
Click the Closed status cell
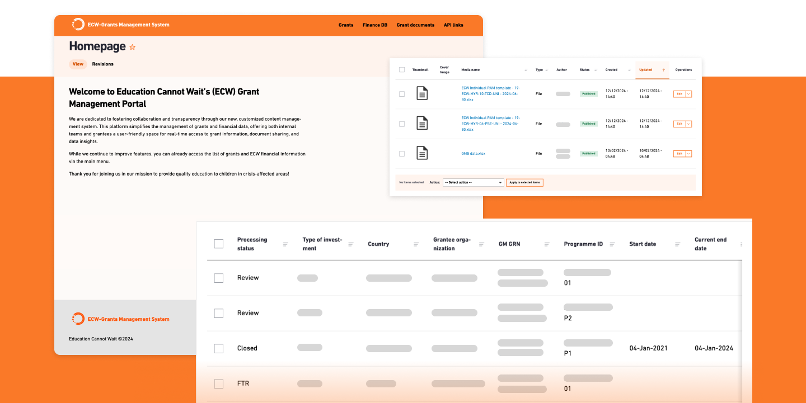[247, 348]
